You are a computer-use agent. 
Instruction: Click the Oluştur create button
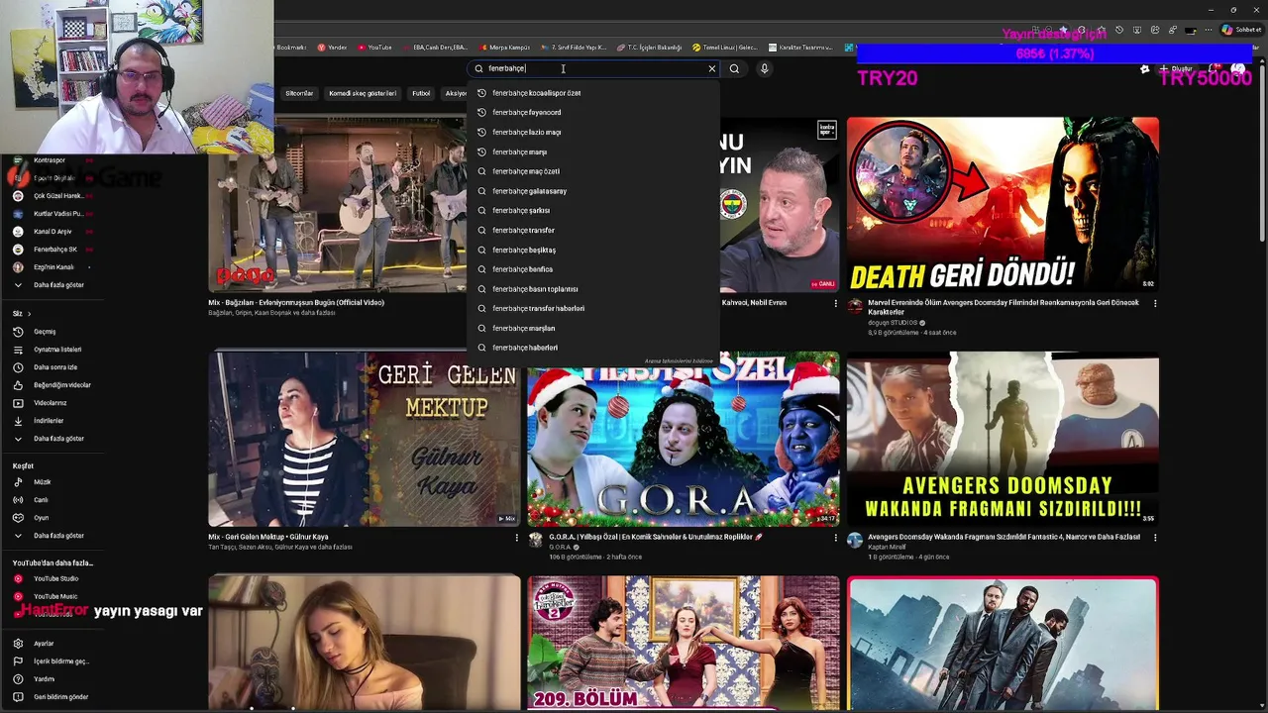(x=1175, y=69)
